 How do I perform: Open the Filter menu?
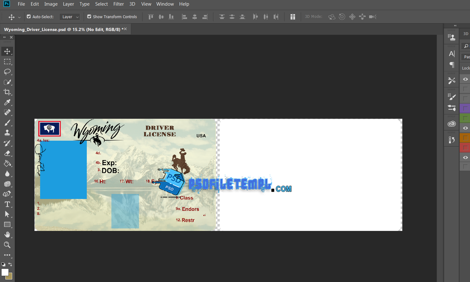point(119,4)
